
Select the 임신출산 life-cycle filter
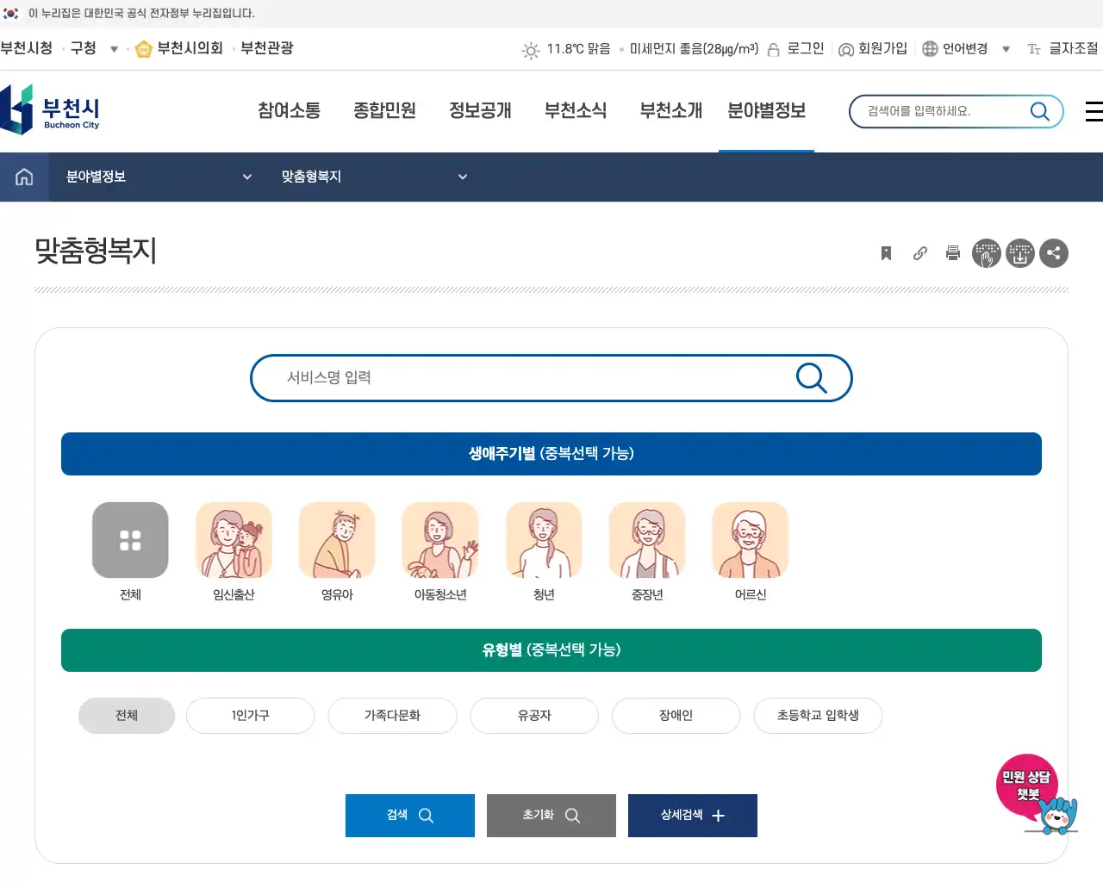(234, 540)
